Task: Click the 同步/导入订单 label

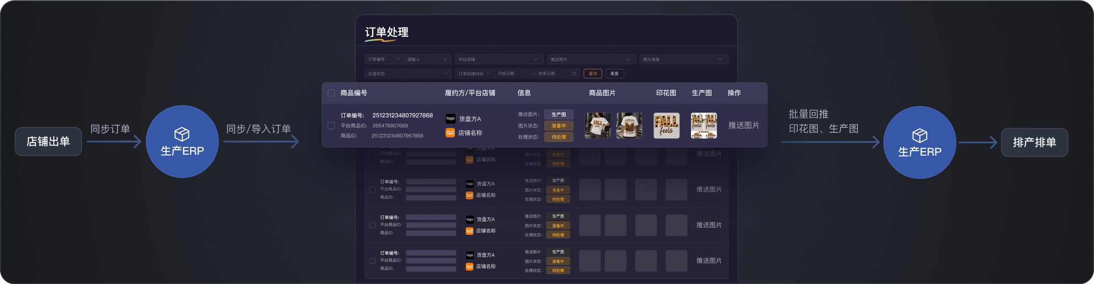Action: tap(258, 129)
